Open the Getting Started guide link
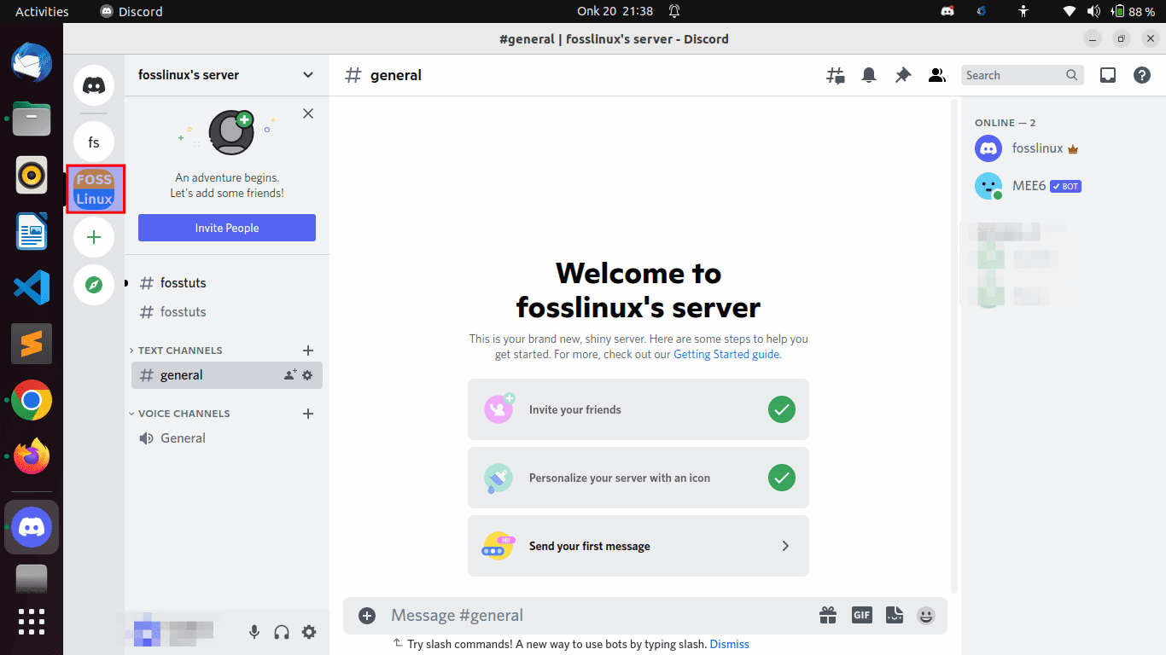This screenshot has width=1166, height=655. (x=726, y=354)
